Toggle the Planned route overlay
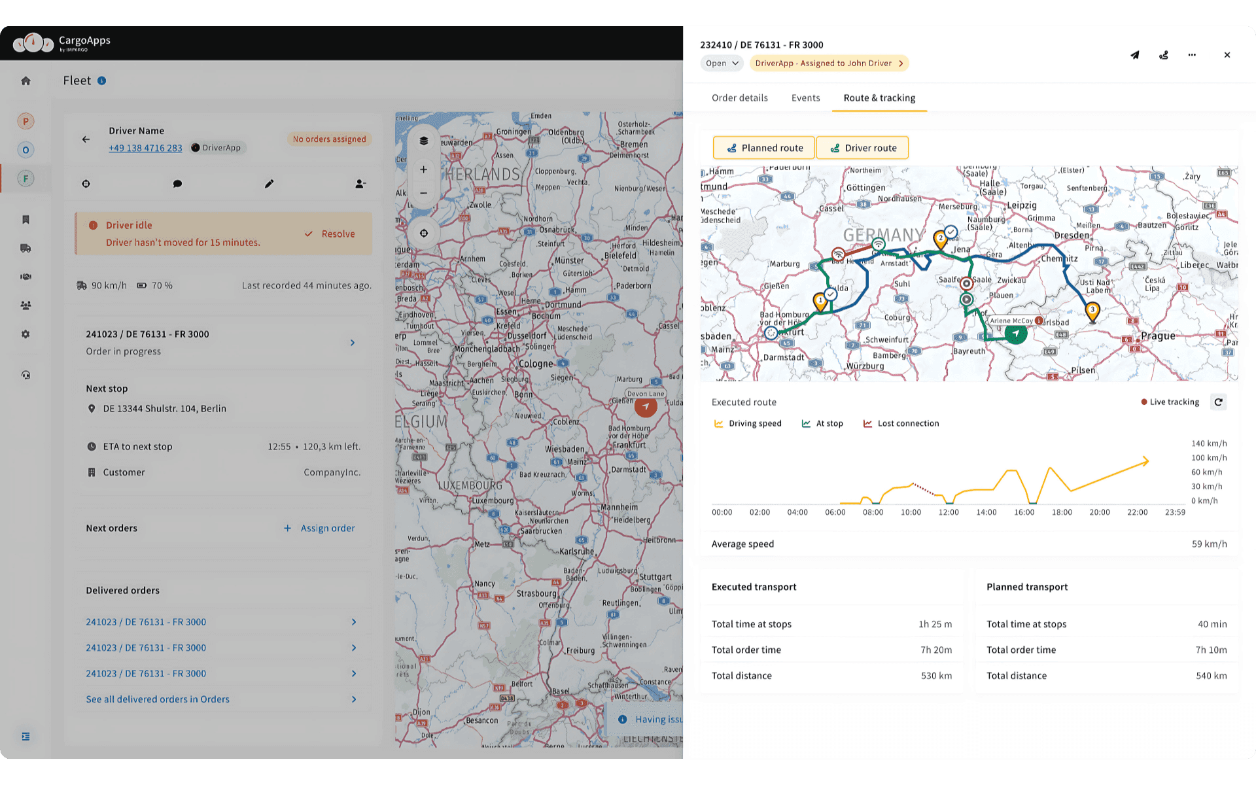 763,147
